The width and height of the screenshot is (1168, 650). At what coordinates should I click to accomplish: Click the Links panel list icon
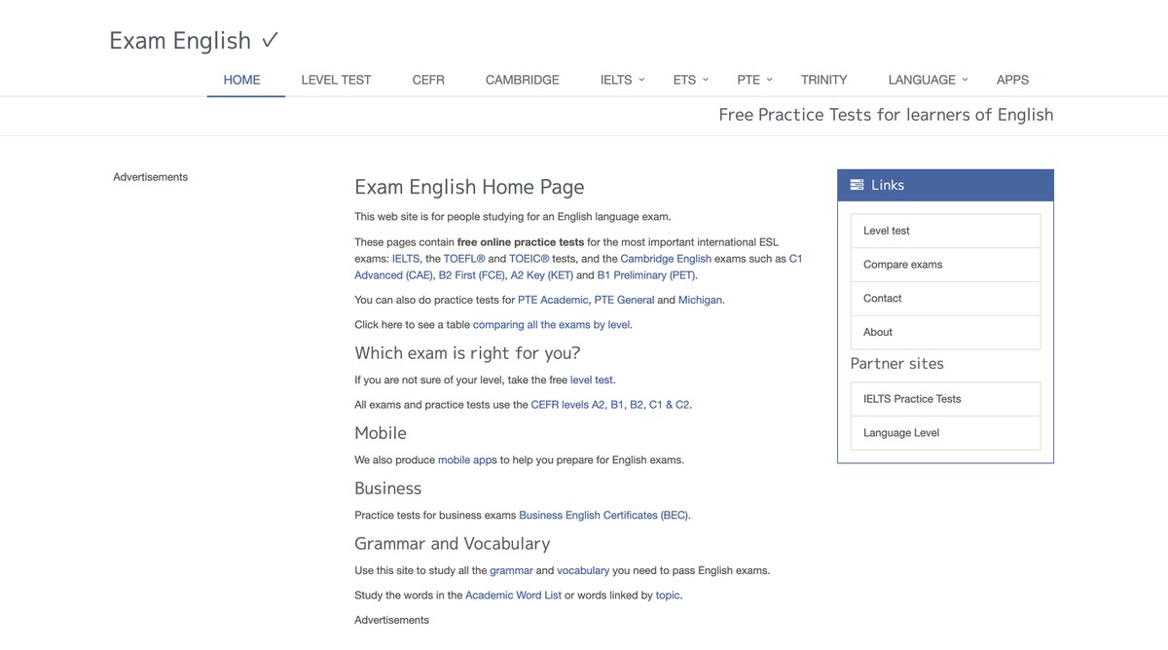(857, 185)
